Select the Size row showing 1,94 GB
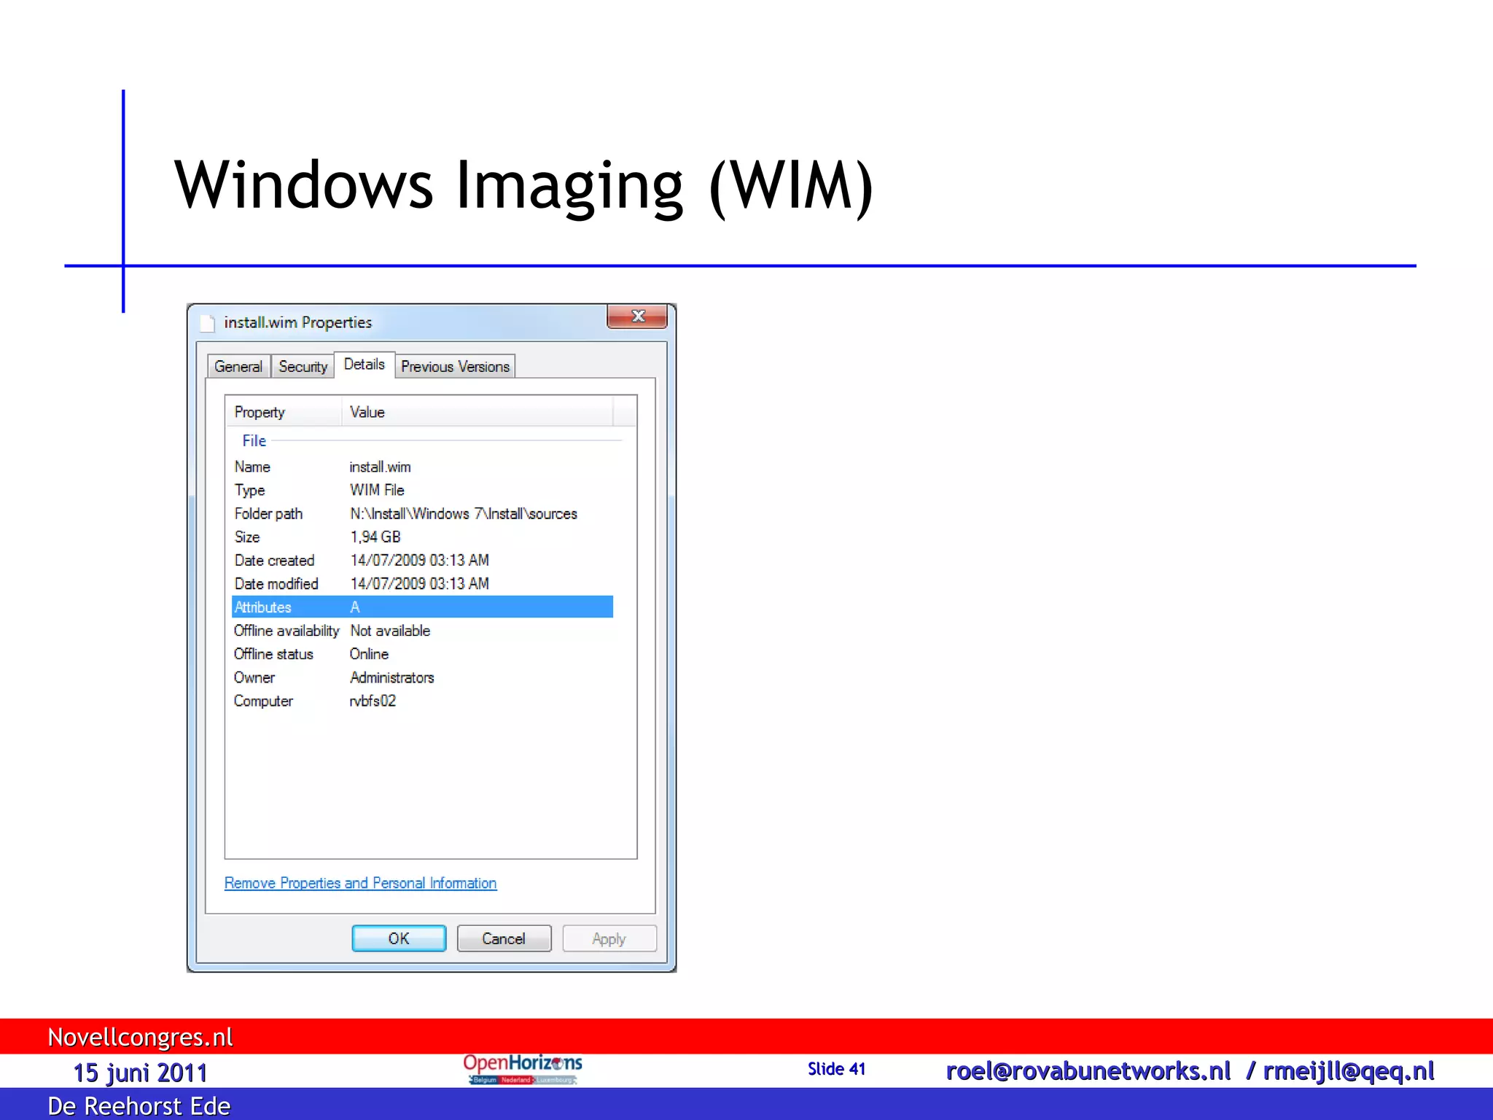This screenshot has height=1120, width=1493. click(x=422, y=537)
